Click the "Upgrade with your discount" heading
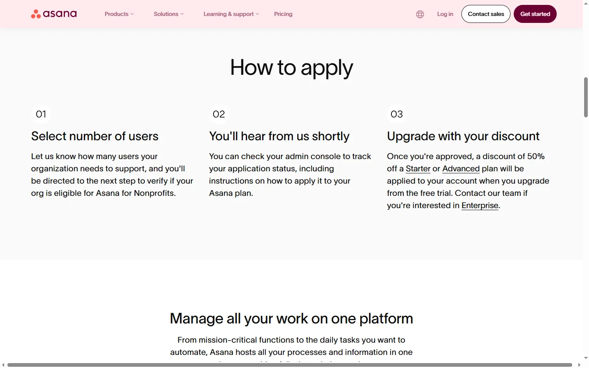 tap(463, 136)
